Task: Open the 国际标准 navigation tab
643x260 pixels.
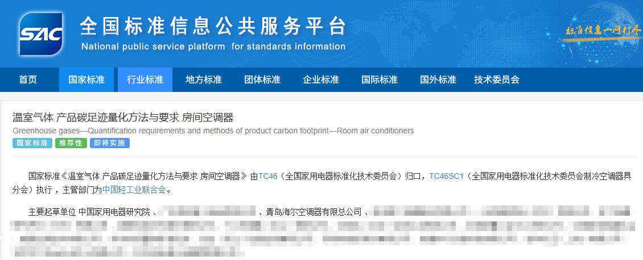Action: click(x=379, y=79)
